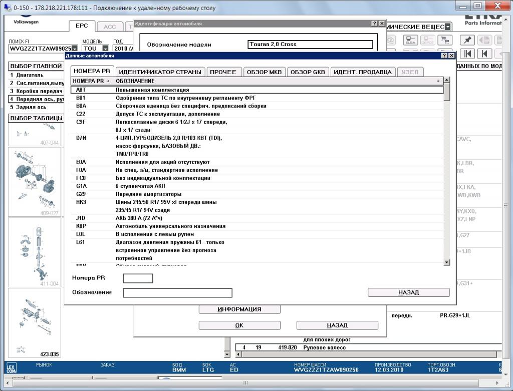Select the EPC main tab
The image size is (513, 391).
(x=82, y=26)
